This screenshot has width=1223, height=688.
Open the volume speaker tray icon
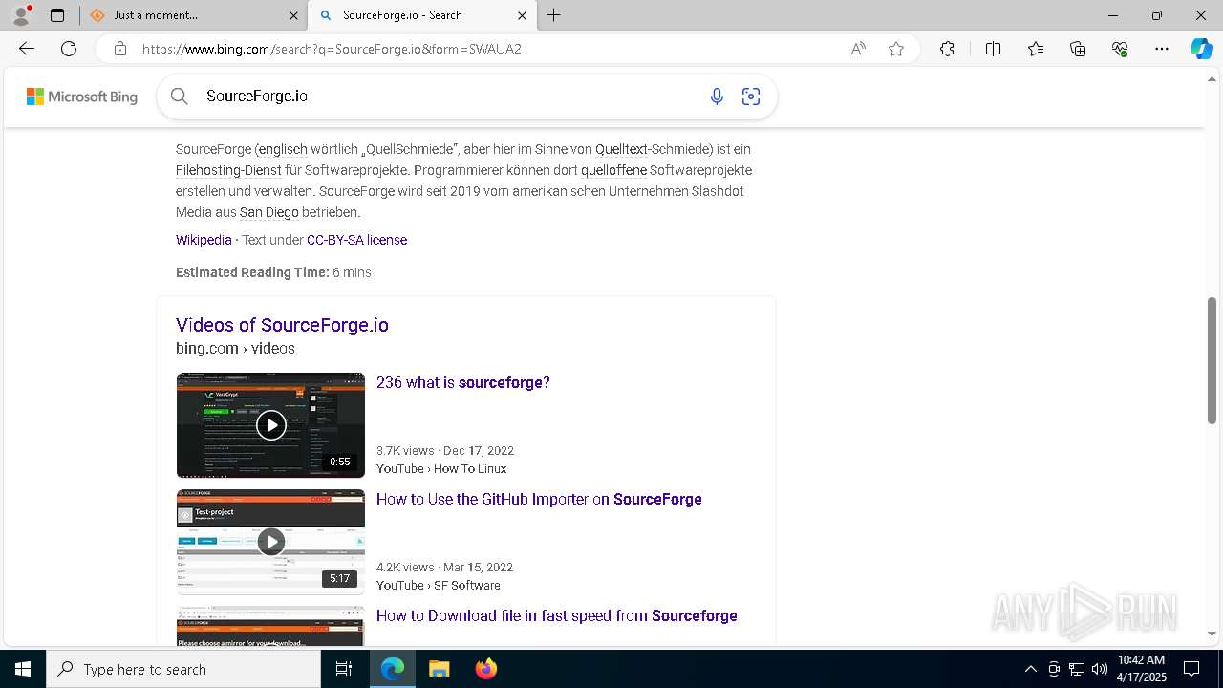pos(1099,669)
